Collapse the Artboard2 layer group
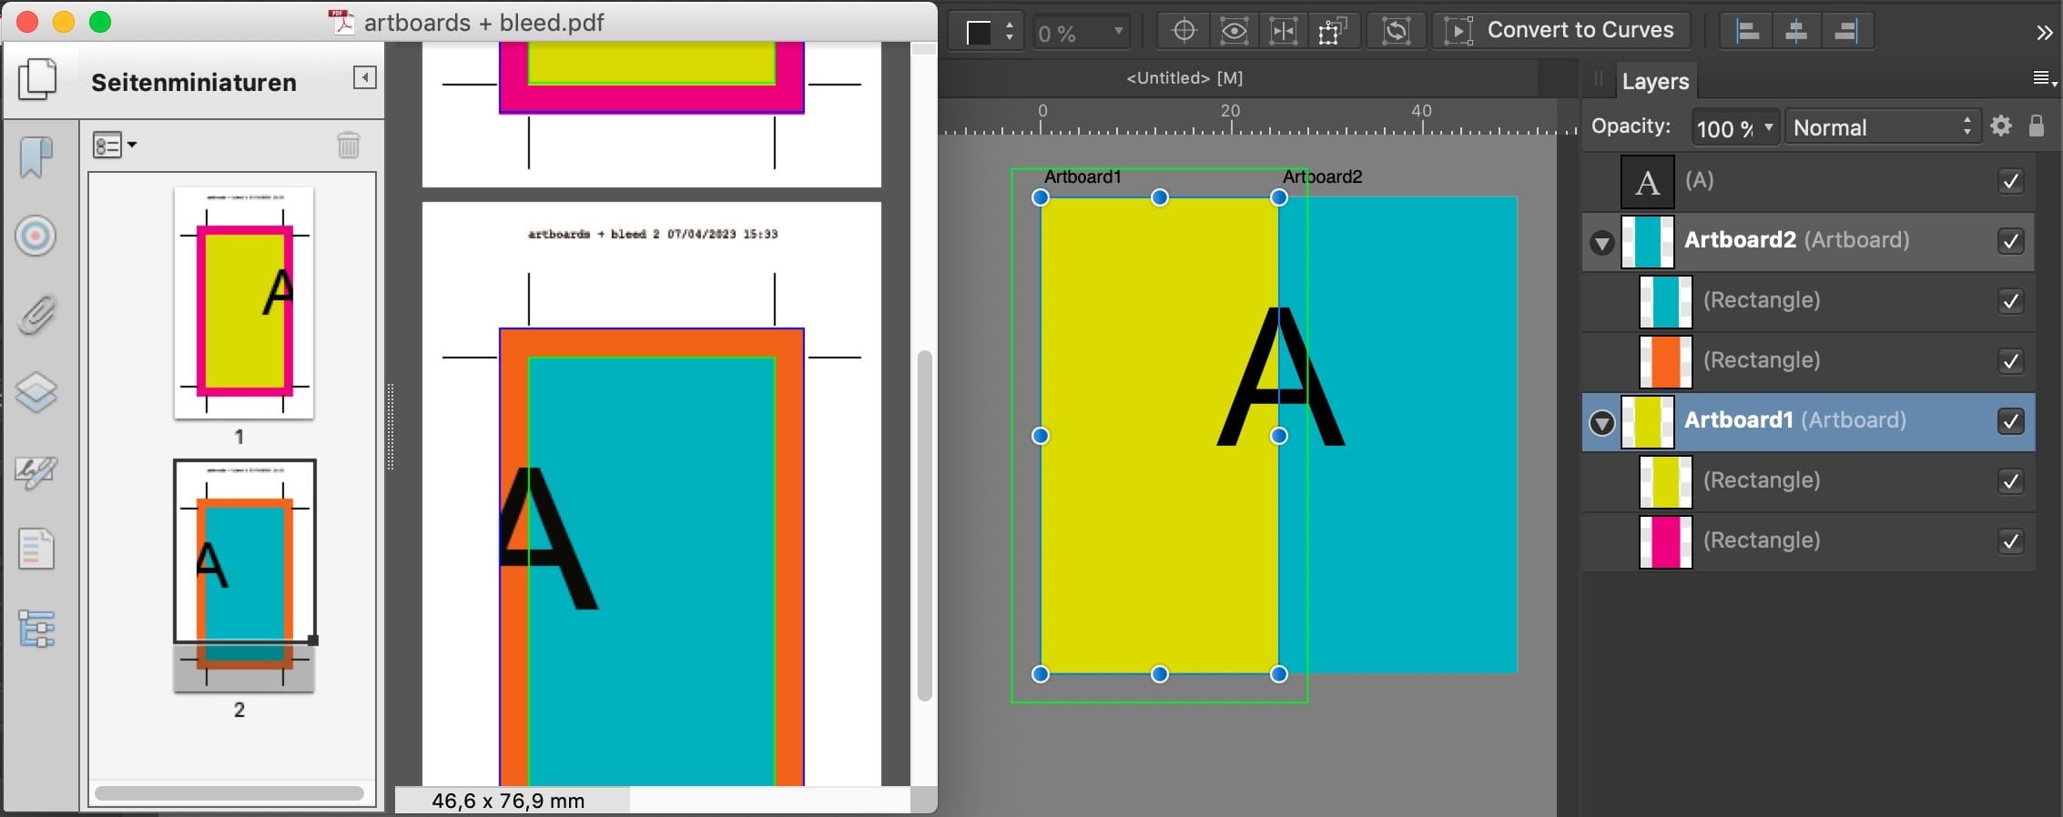This screenshot has height=817, width=2063. 1602,243
